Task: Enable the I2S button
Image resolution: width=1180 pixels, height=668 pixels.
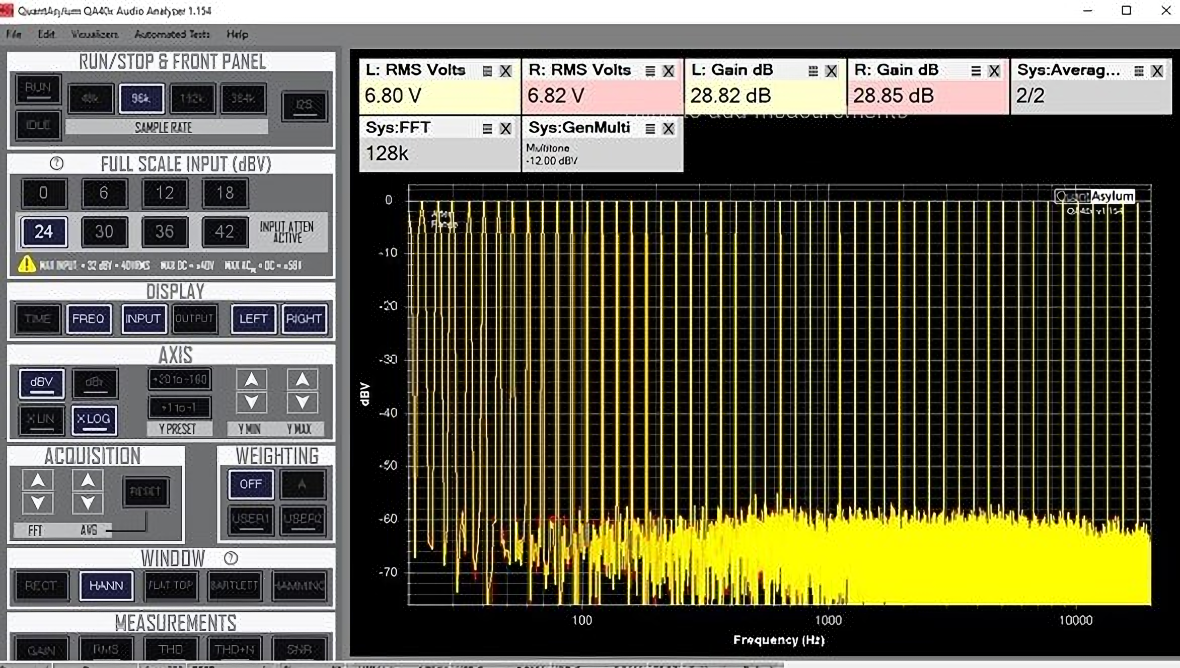Action: tap(304, 106)
